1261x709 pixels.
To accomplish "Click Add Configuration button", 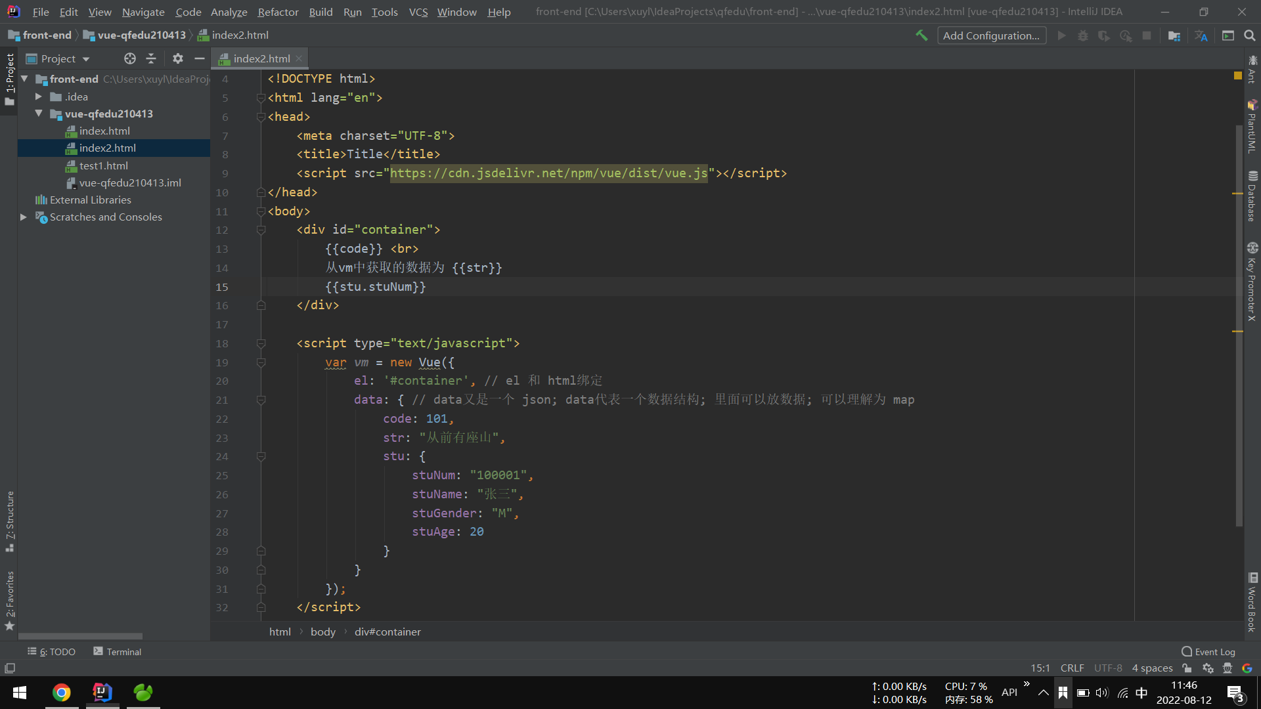I will [x=992, y=35].
